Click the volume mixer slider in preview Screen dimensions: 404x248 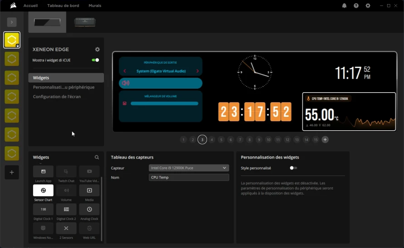(164, 104)
